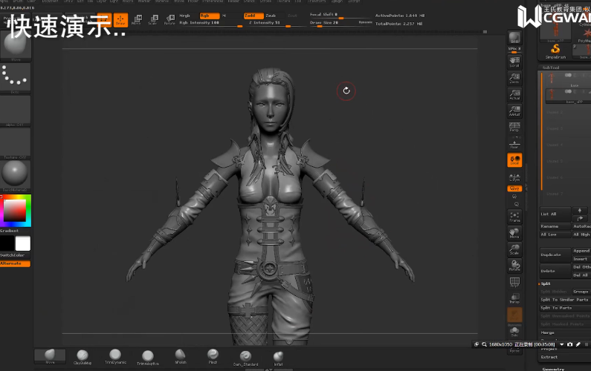
Task: Collapse the Split section
Action: [x=546, y=283]
